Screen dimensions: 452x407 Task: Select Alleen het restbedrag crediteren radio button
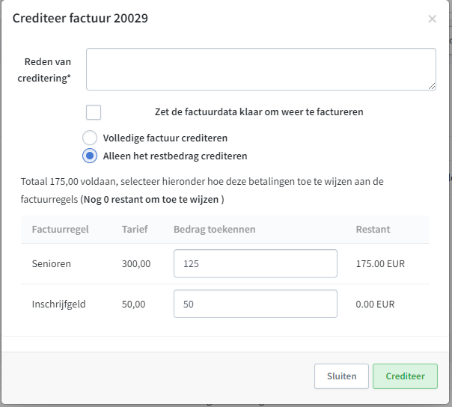click(90, 156)
